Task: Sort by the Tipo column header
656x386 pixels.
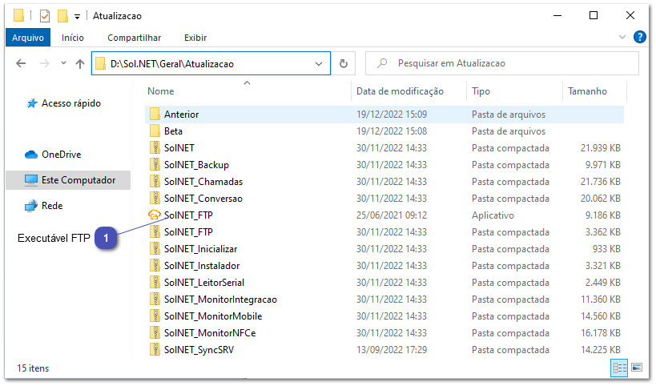Action: pos(481,91)
